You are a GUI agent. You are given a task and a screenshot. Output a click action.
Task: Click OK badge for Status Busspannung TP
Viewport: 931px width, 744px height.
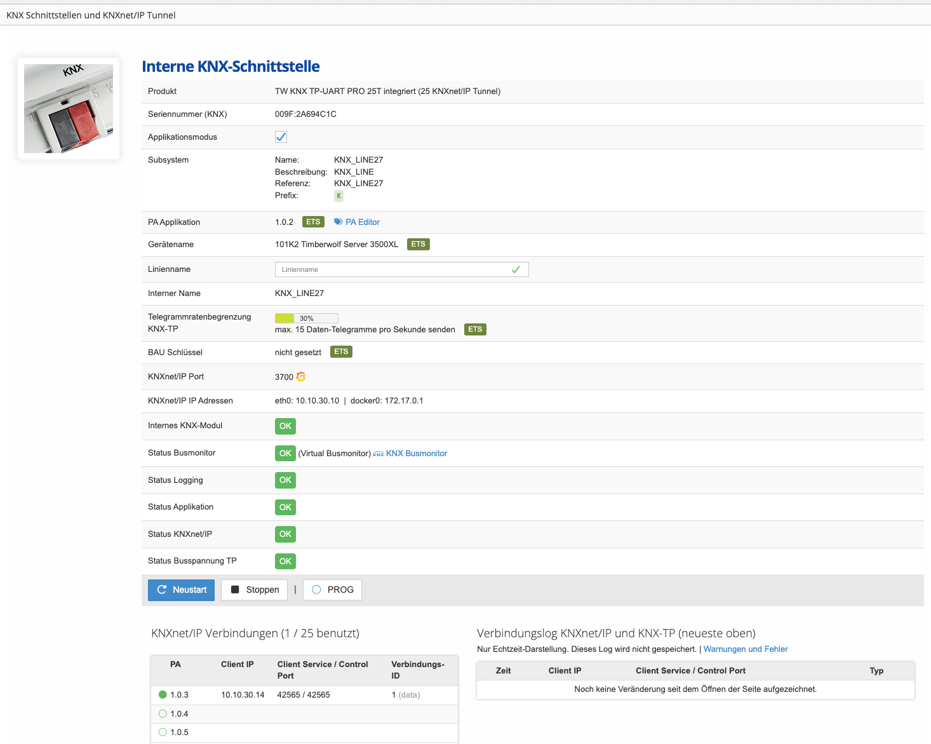[285, 561]
